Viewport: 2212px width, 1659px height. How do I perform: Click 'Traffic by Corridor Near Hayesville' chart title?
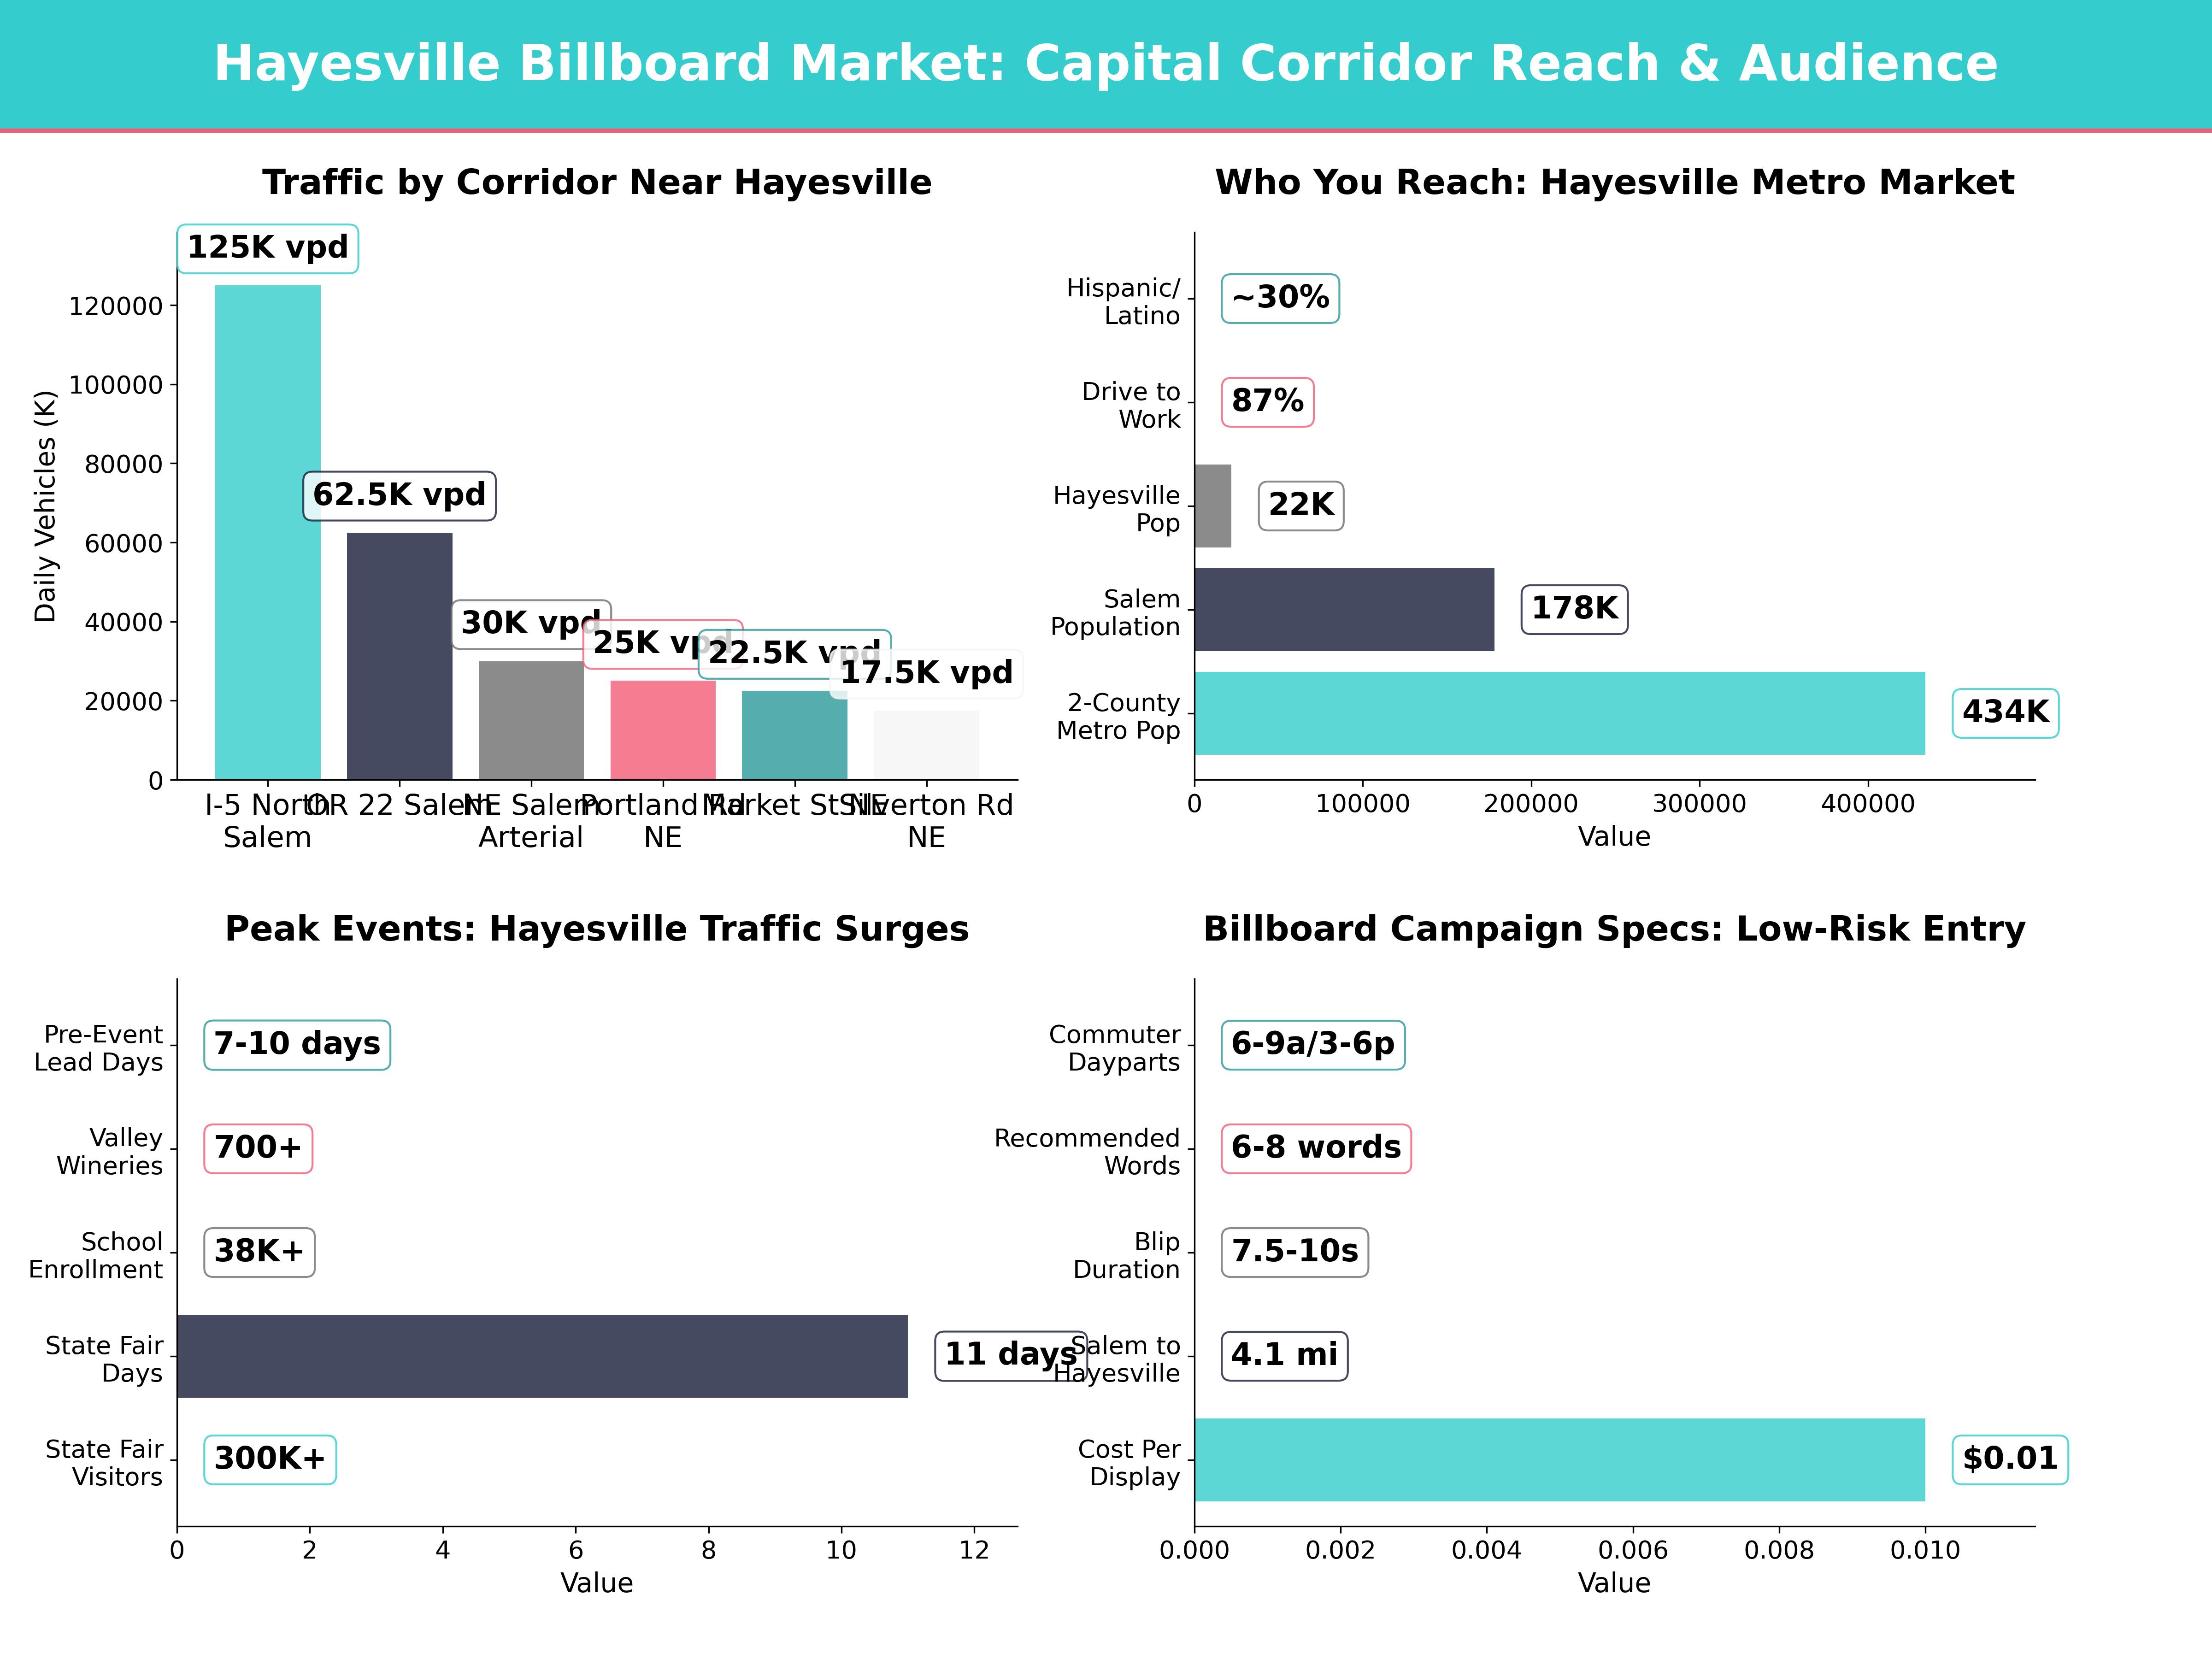click(x=597, y=183)
